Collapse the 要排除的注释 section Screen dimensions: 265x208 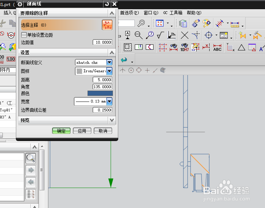point(112,13)
